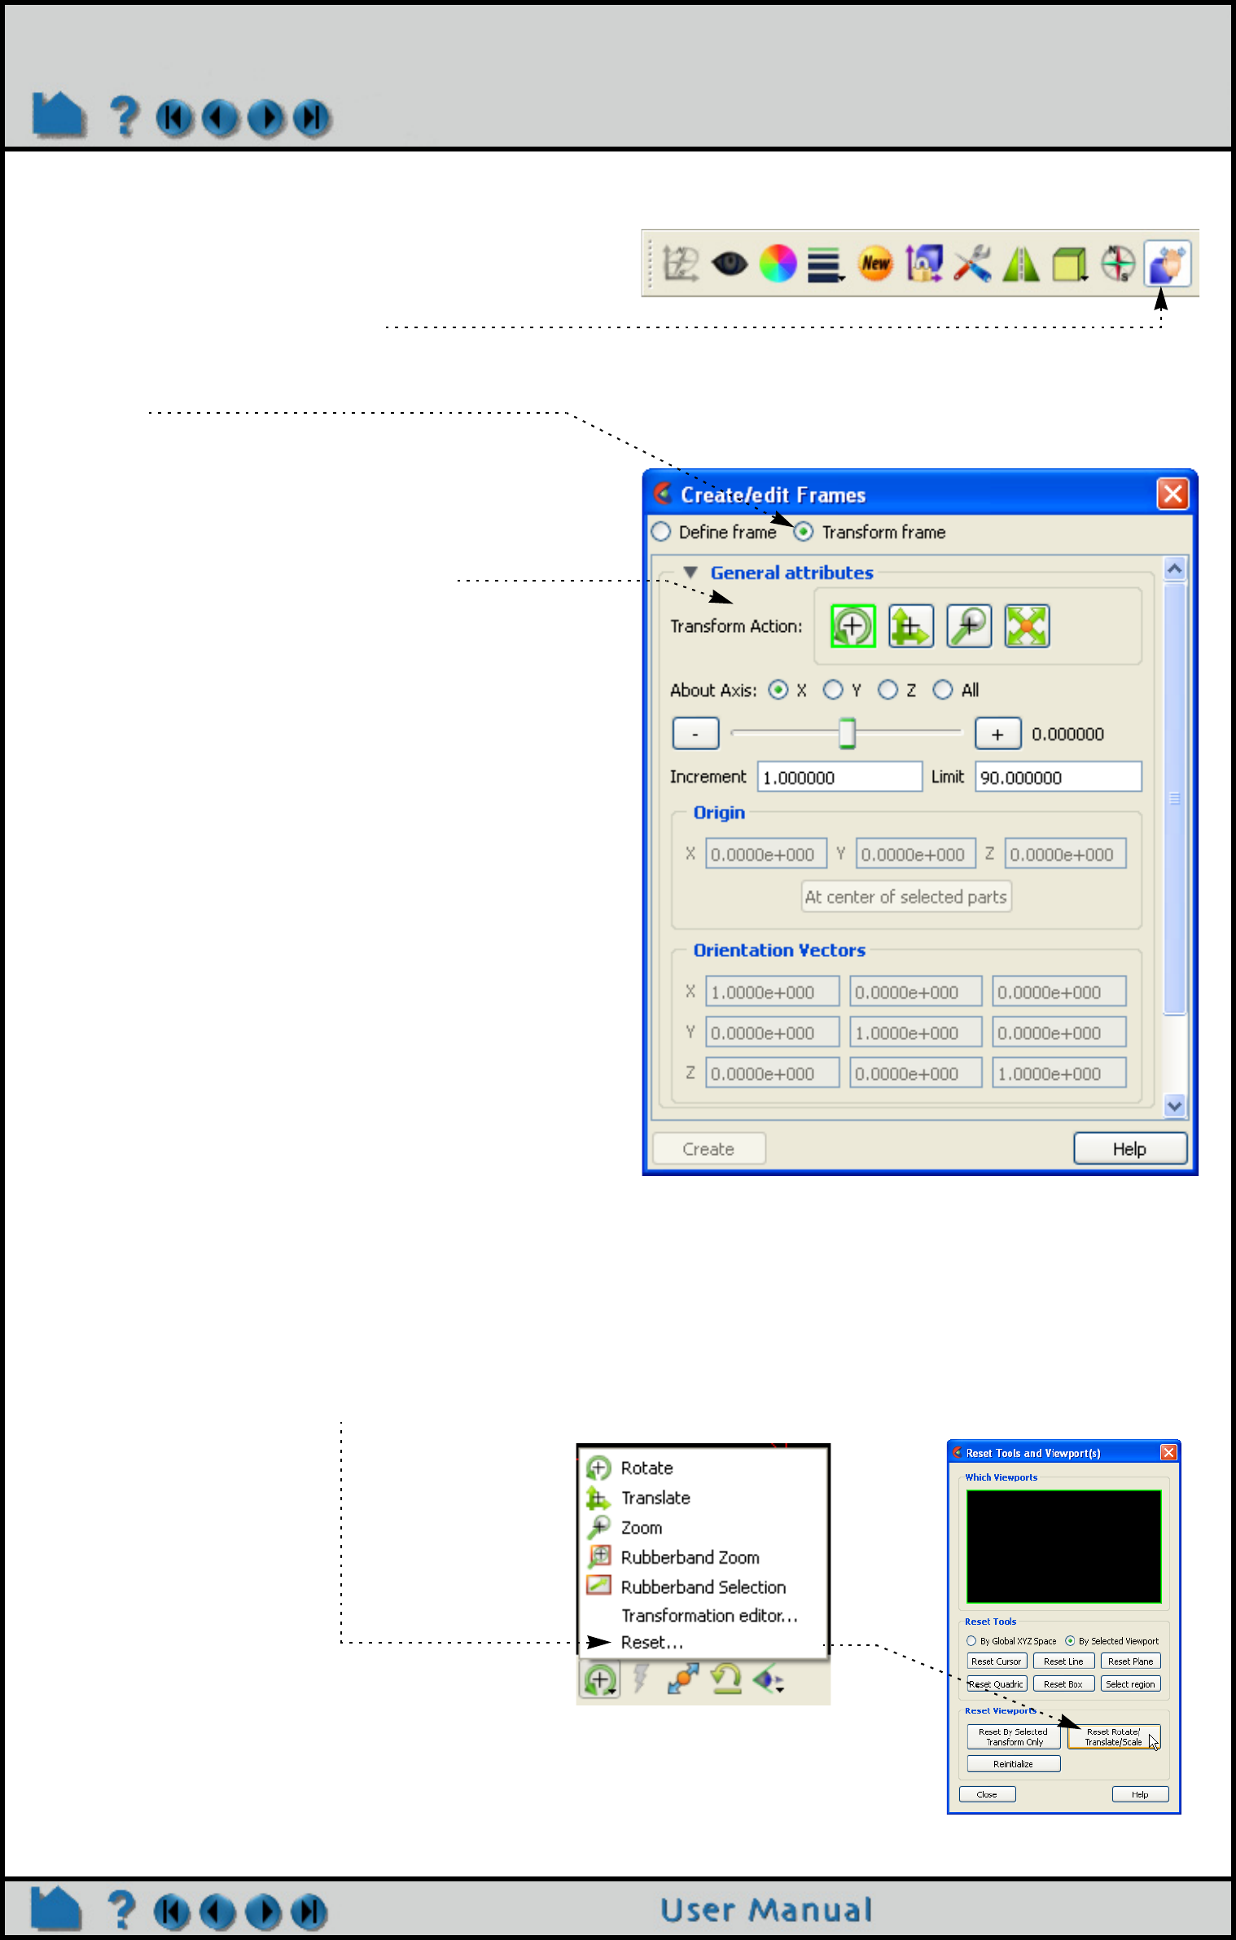Close the Create/edit Frames dialog

[1172, 494]
